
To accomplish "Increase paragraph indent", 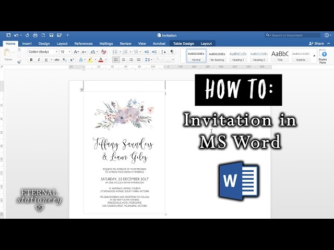I will coord(154,52).
